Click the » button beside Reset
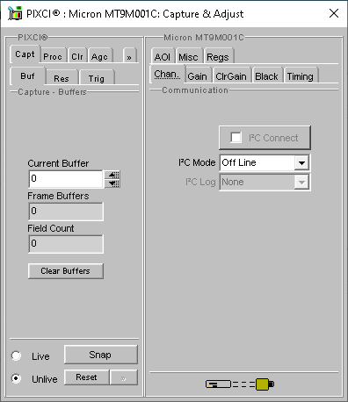Screen dimensions: 348x402 click(124, 377)
